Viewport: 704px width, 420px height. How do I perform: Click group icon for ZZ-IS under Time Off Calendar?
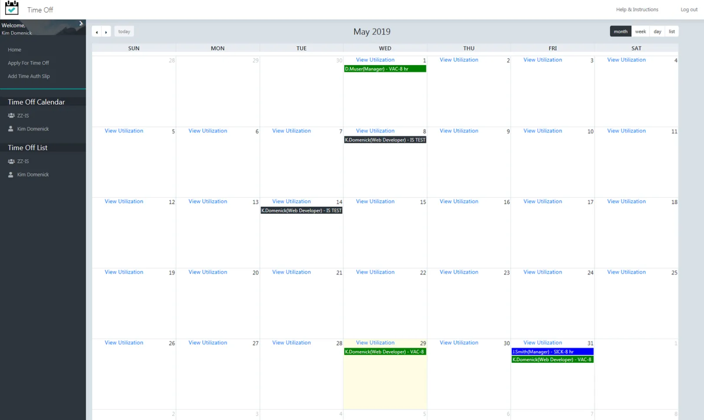(11, 116)
